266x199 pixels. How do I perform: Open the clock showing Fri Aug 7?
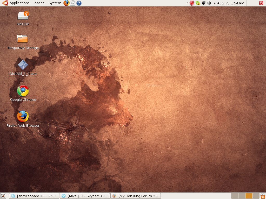pyautogui.click(x=228, y=3)
